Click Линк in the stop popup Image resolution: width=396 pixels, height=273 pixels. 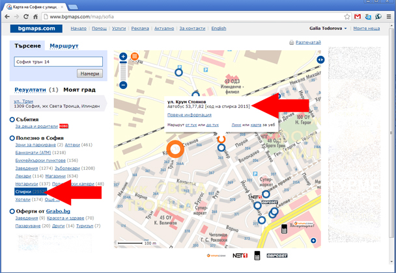tap(236, 125)
